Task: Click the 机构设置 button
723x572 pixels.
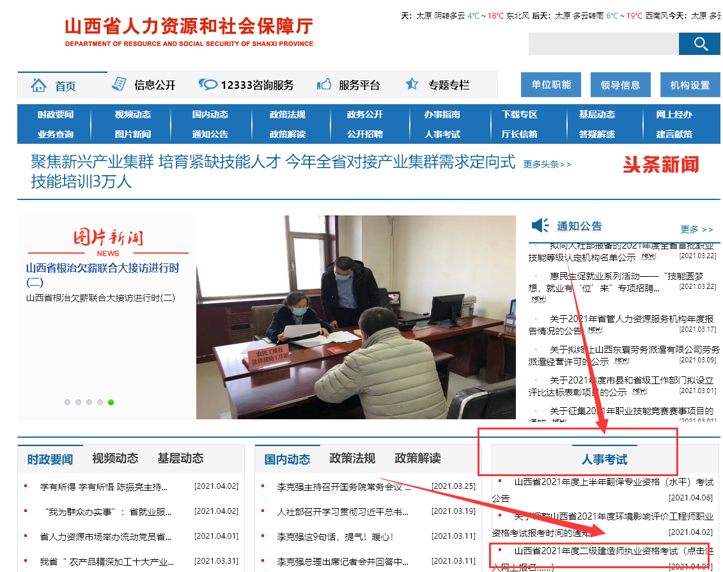Action: (x=690, y=84)
